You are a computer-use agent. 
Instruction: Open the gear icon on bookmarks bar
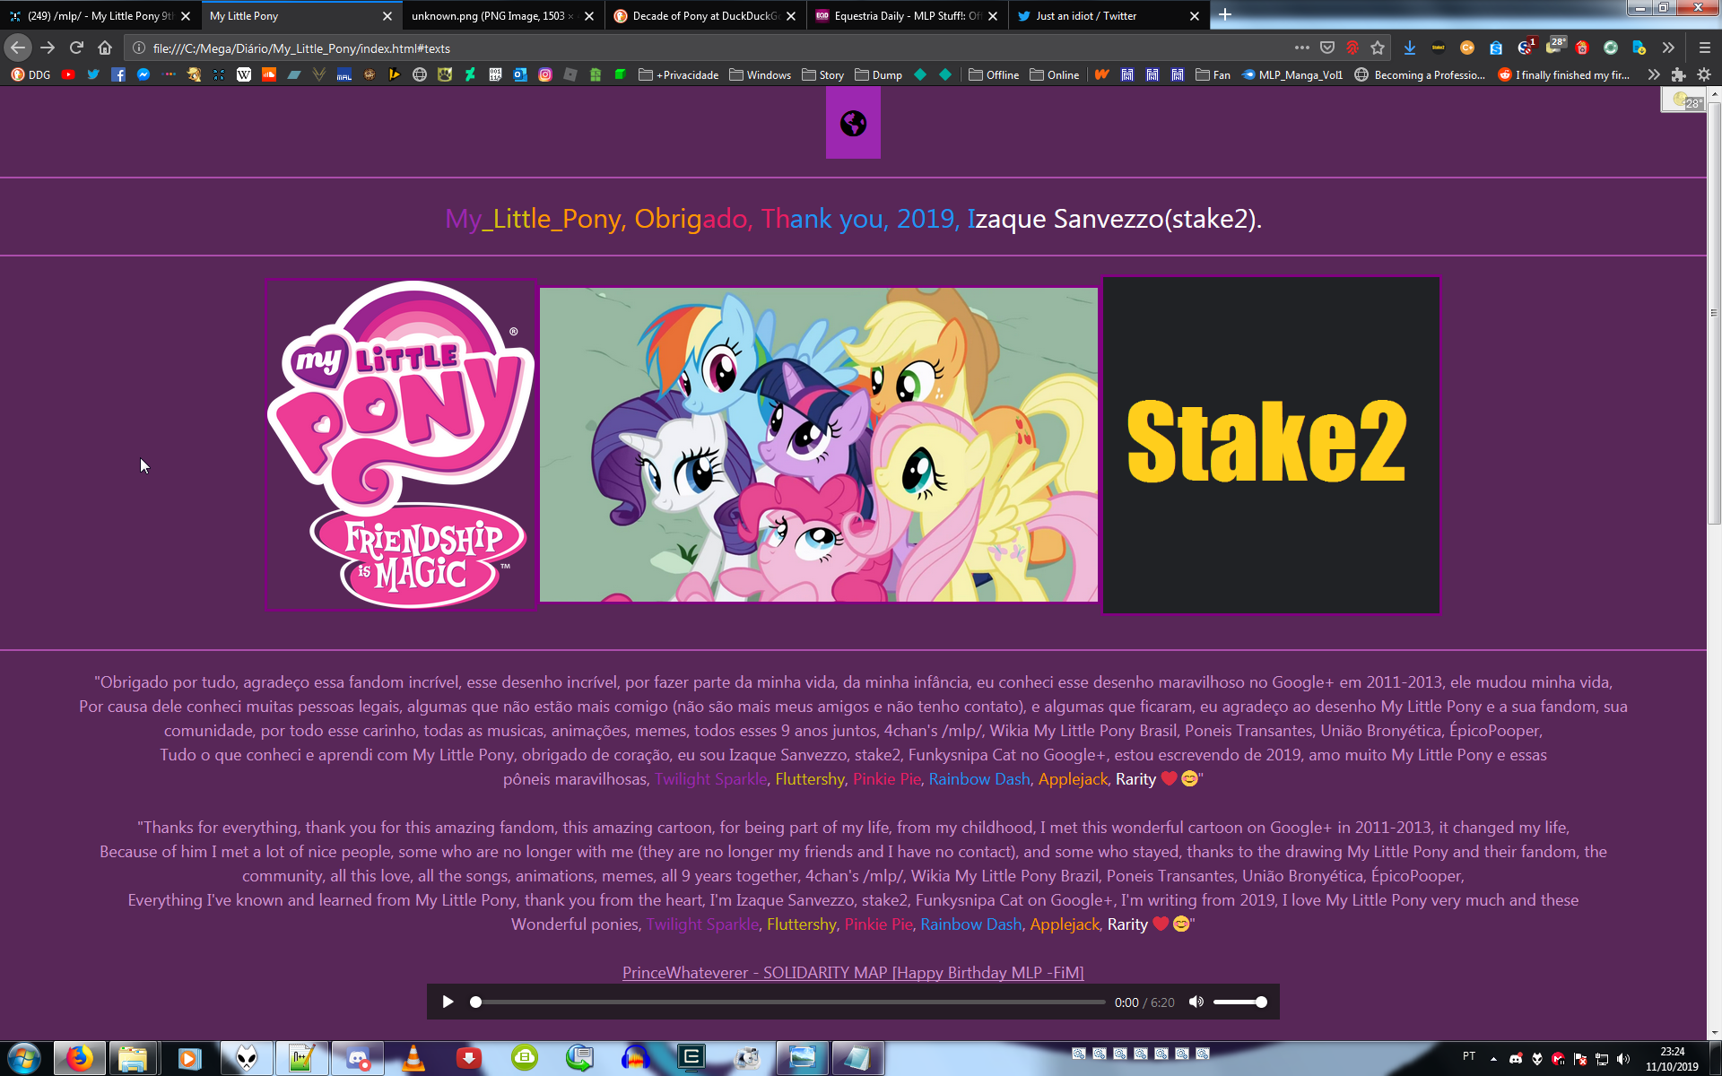point(1704,74)
